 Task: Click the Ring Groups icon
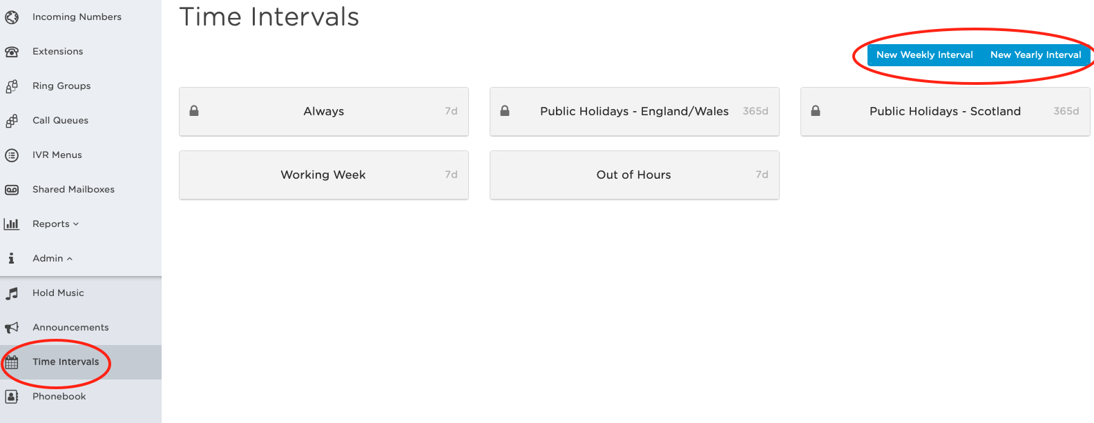point(12,86)
